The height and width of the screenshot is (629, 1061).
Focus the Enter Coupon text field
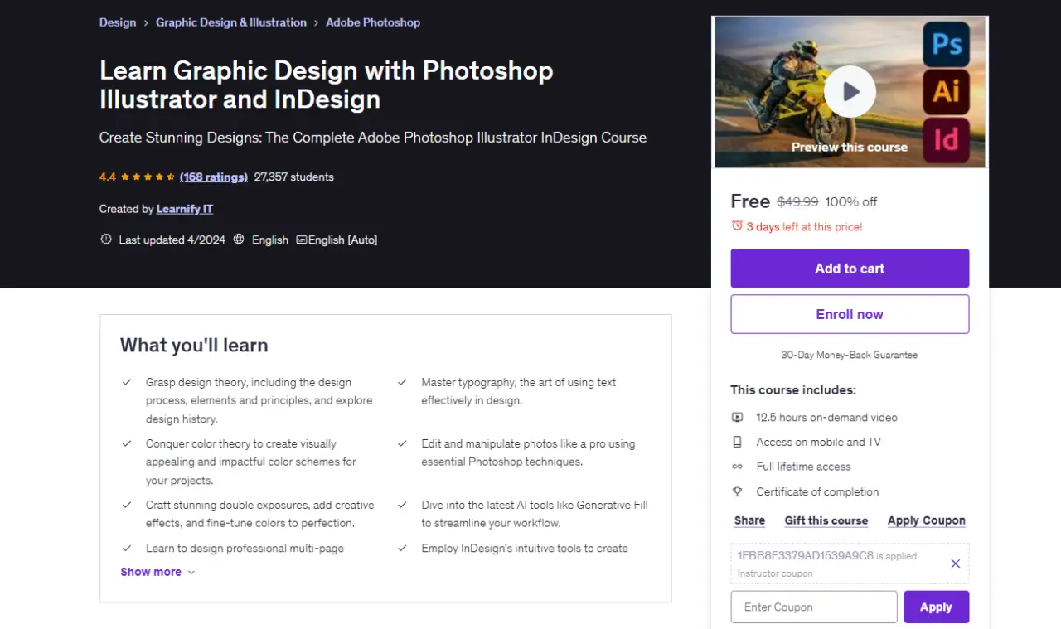point(814,607)
